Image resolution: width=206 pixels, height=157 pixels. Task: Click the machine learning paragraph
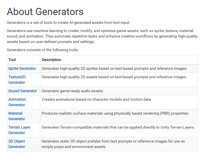(102, 36)
